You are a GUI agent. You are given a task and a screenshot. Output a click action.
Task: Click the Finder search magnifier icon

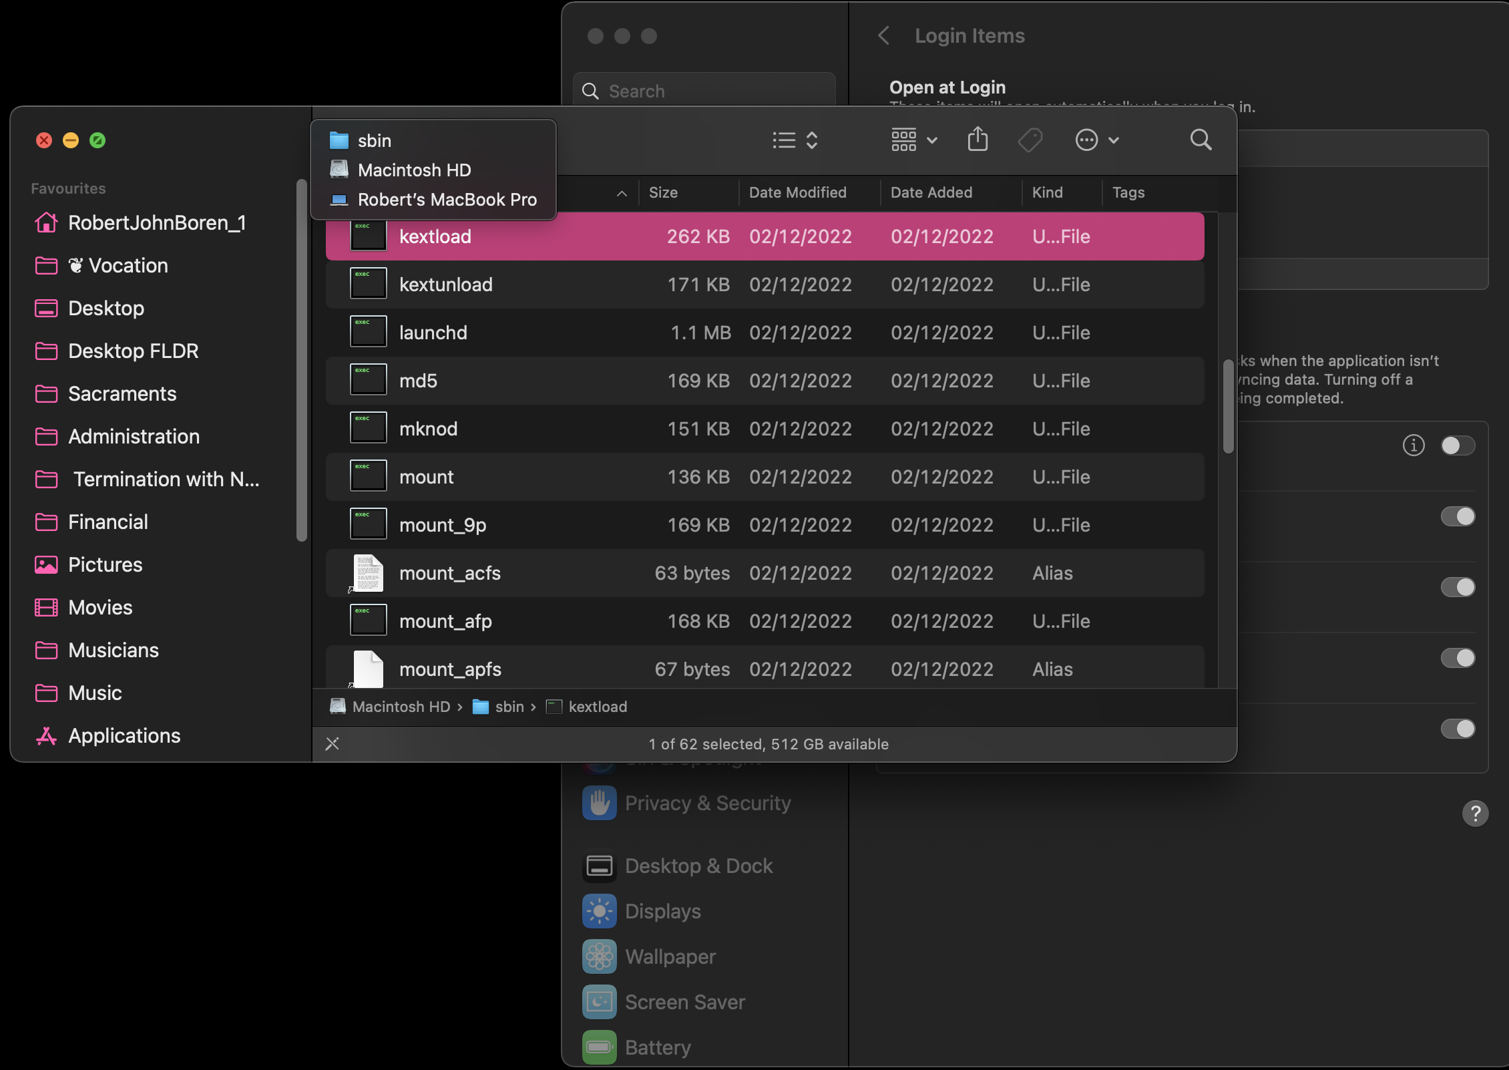1201,140
